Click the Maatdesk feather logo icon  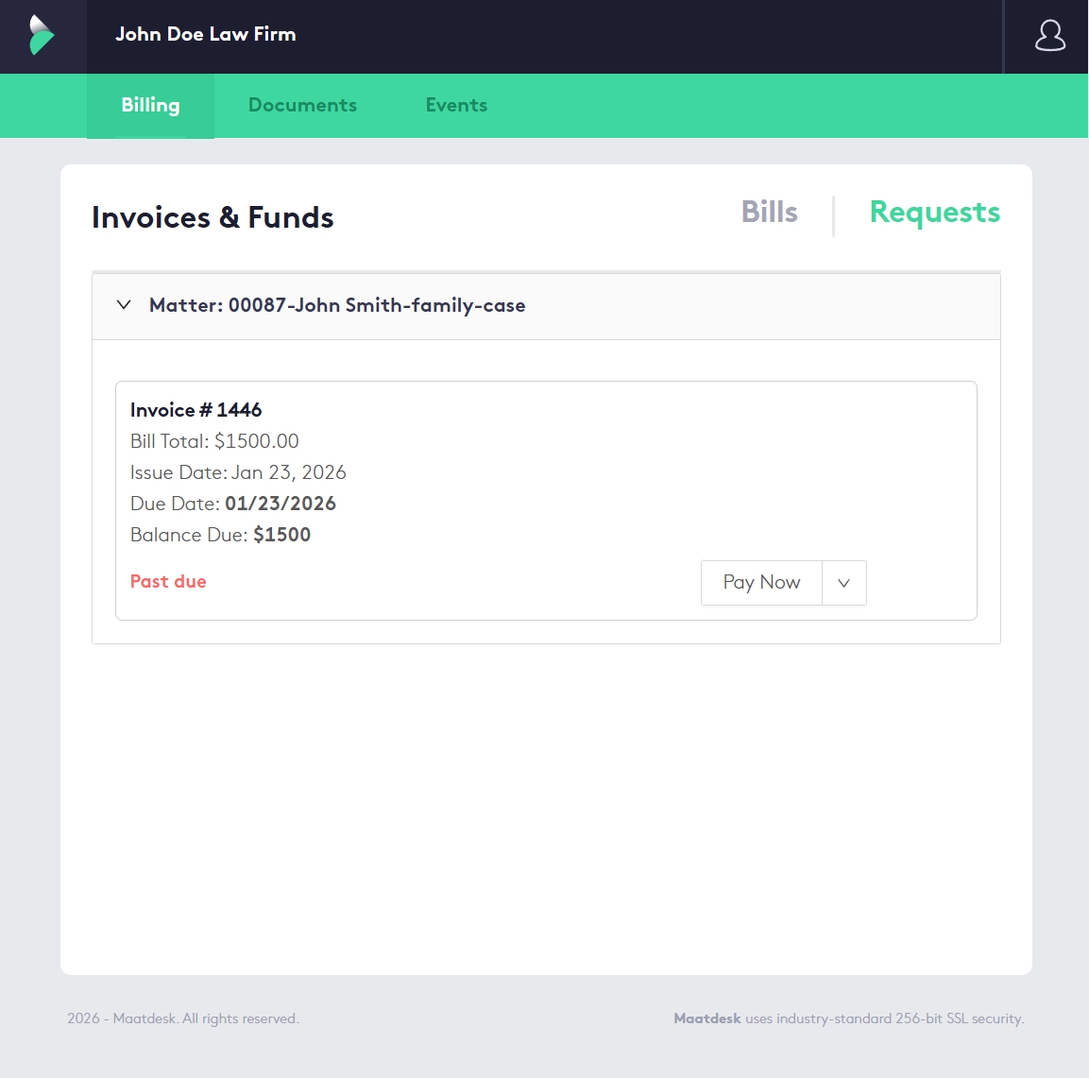click(x=42, y=35)
